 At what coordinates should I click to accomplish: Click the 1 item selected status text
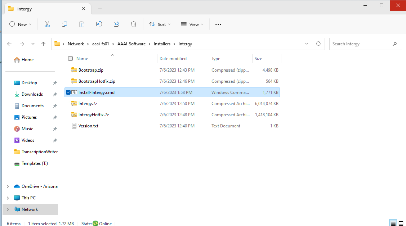(42, 224)
